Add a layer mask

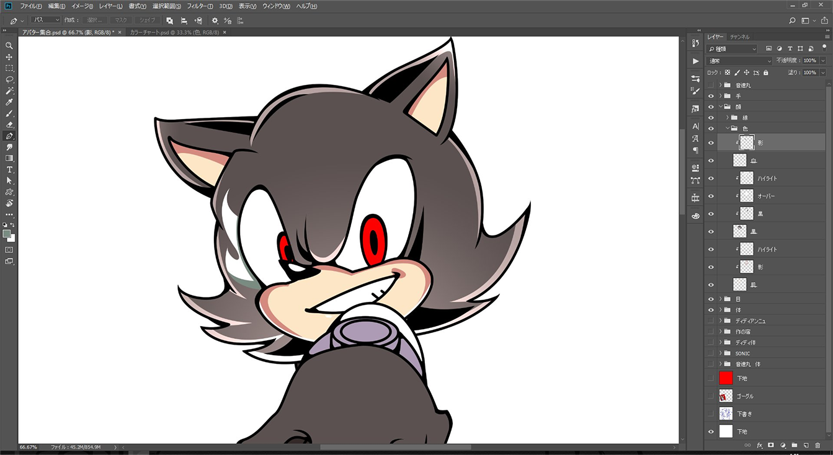[x=771, y=445]
